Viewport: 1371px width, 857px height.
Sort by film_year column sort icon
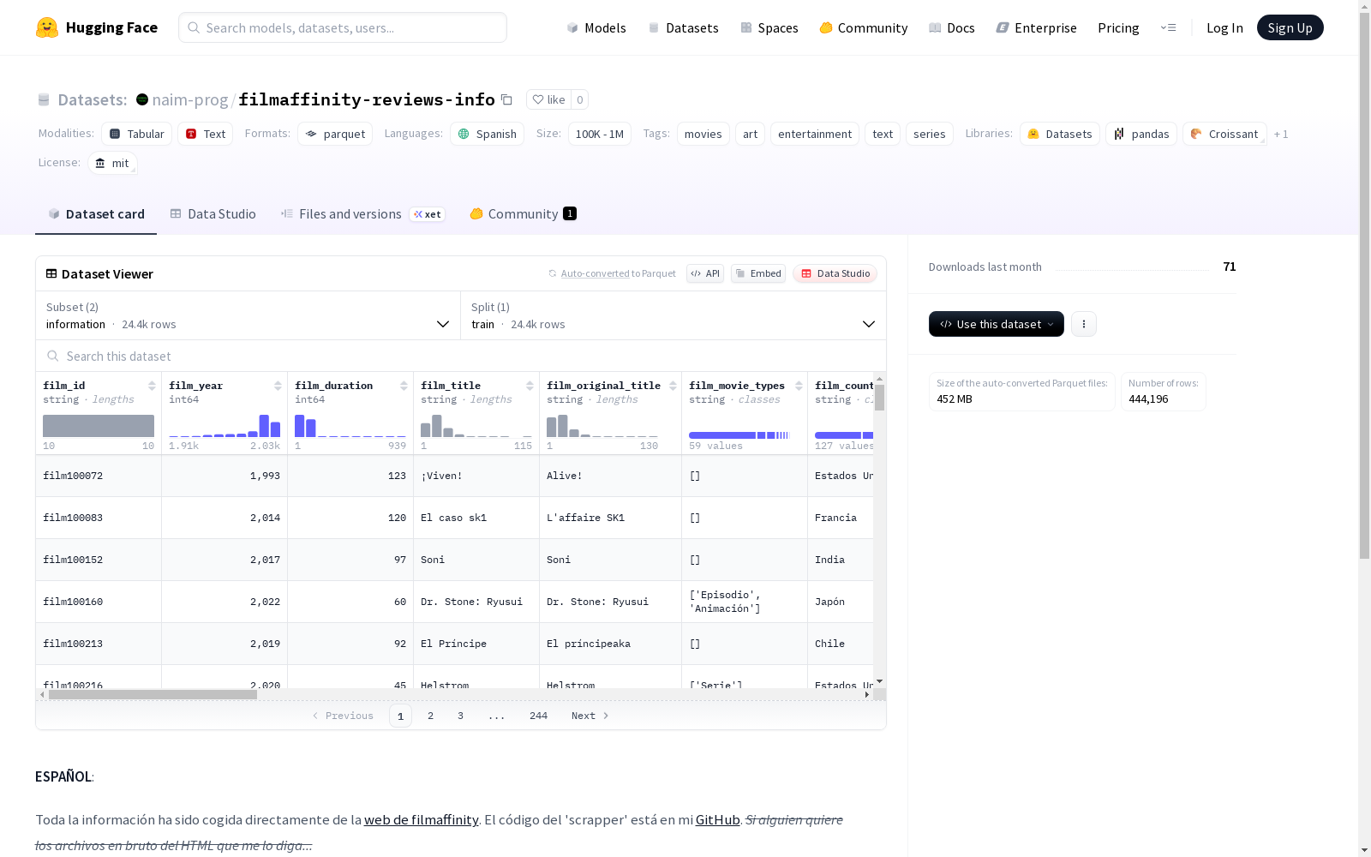tap(278, 386)
